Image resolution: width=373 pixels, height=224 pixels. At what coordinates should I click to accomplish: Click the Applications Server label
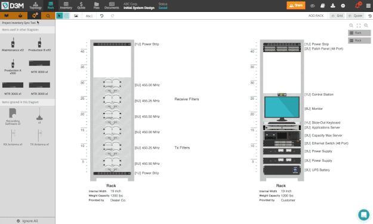pos(322,128)
